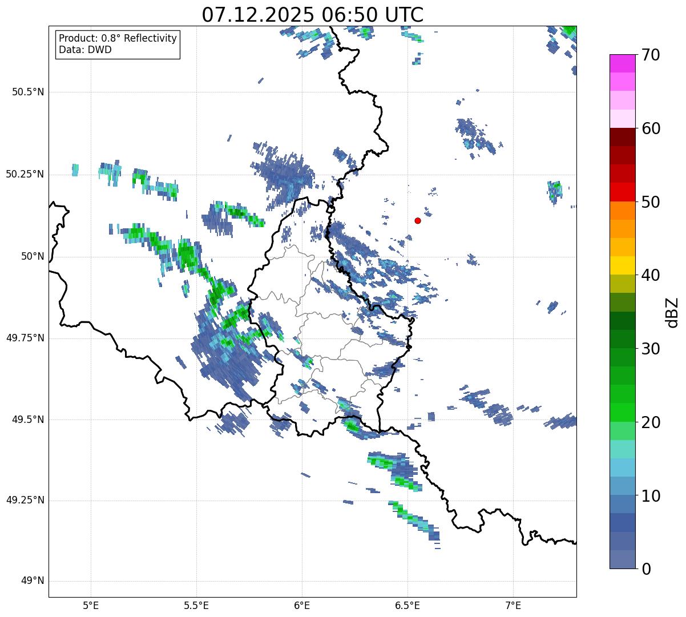Click the 'Data: DWD' label
The image size is (686, 617).
[85, 50]
